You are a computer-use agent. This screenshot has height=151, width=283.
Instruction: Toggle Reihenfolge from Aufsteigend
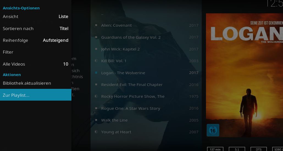click(36, 40)
